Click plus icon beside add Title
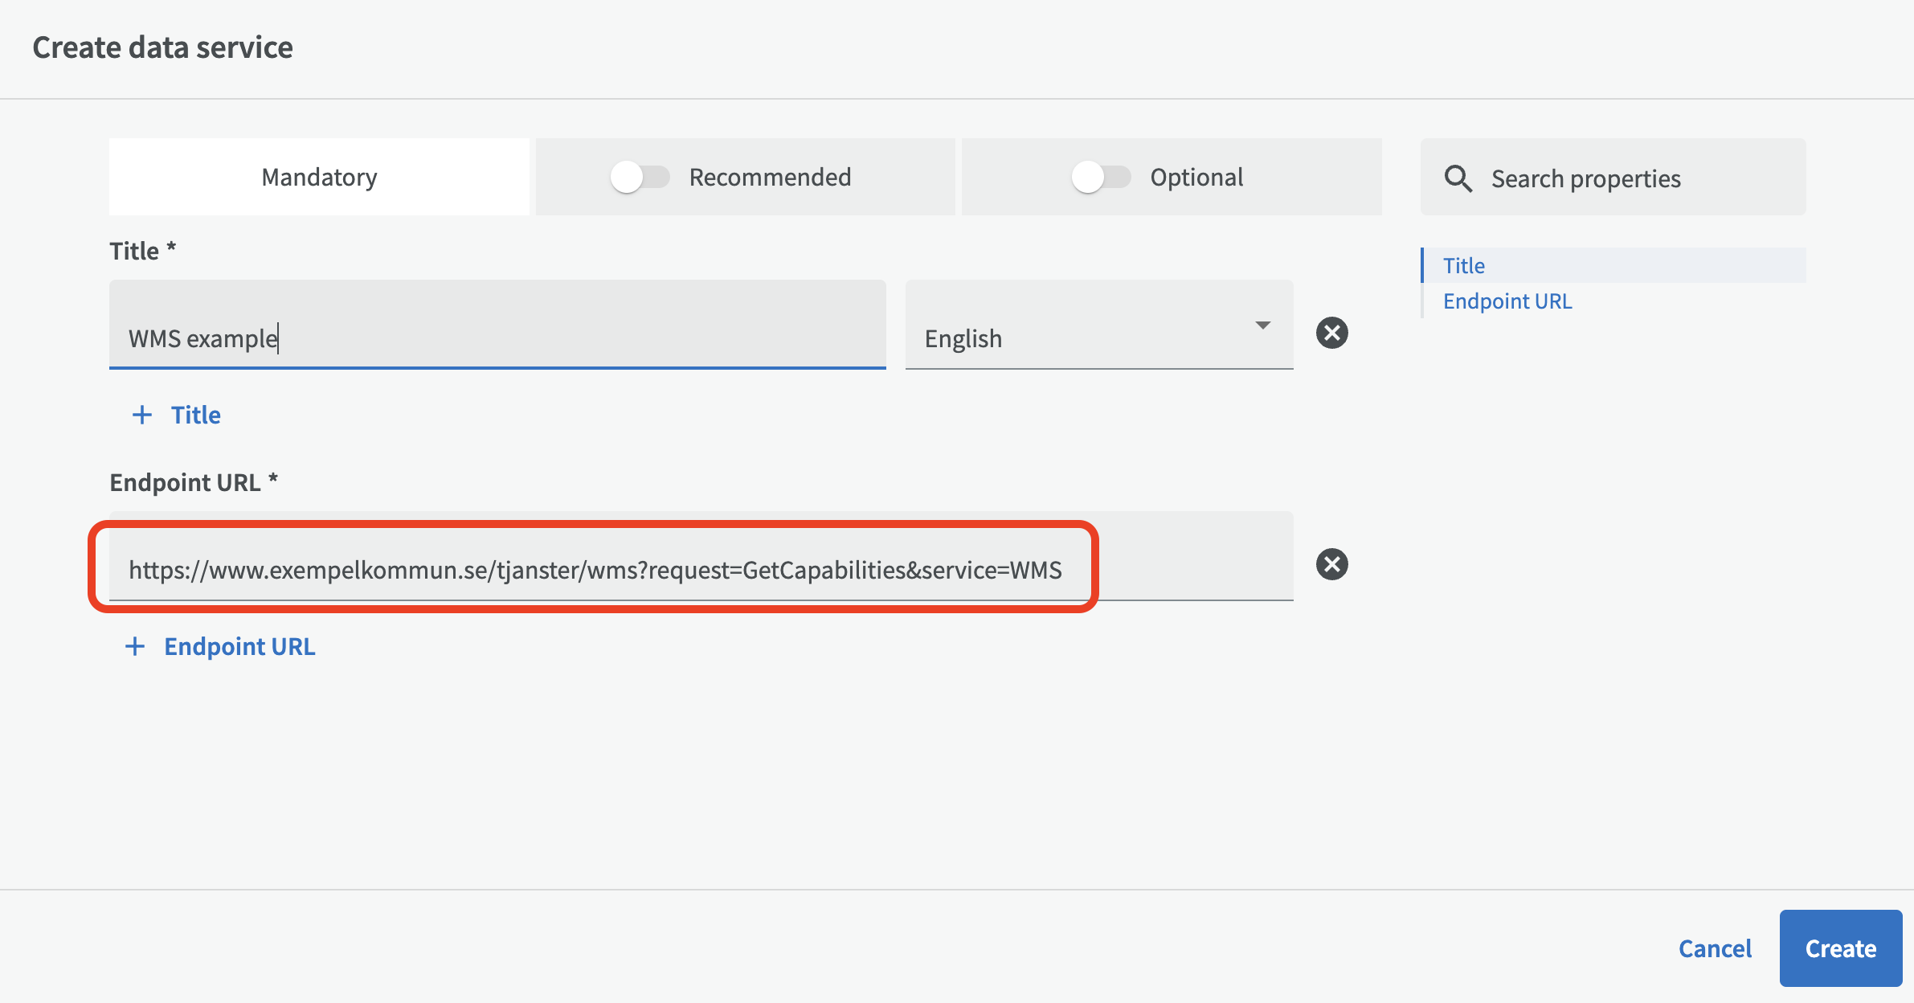The width and height of the screenshot is (1914, 1003). click(142, 415)
